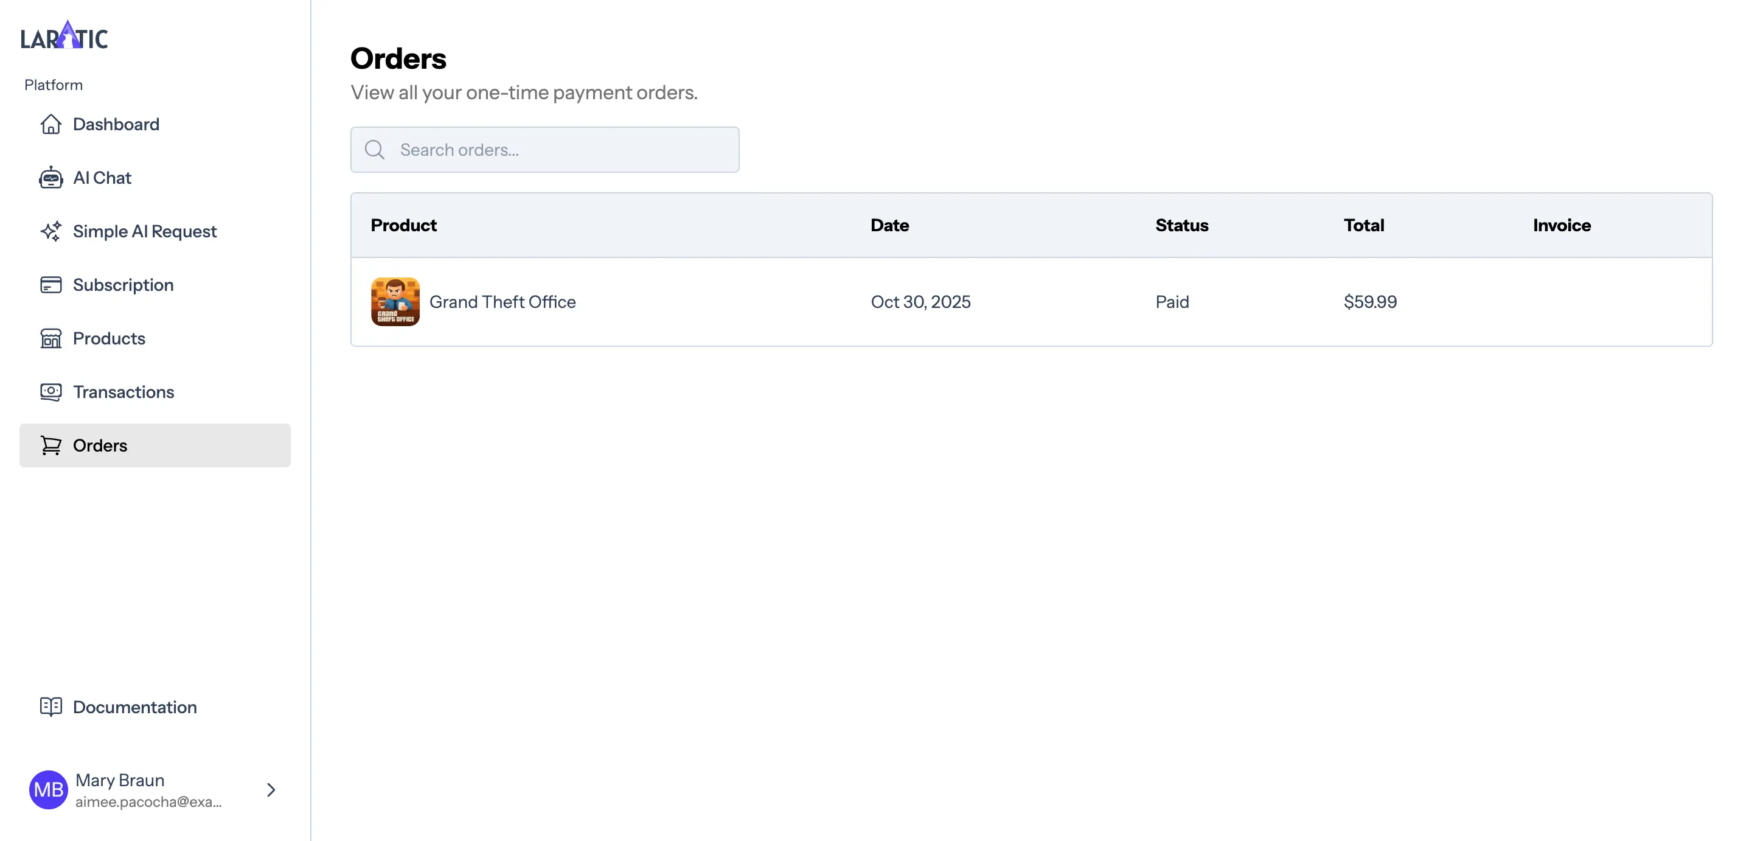Click the Products storefront icon
The image size is (1752, 841).
coord(50,338)
